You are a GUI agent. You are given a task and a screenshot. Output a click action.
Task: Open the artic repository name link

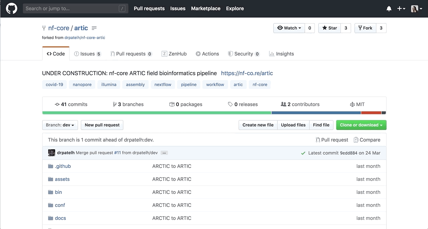(81, 28)
